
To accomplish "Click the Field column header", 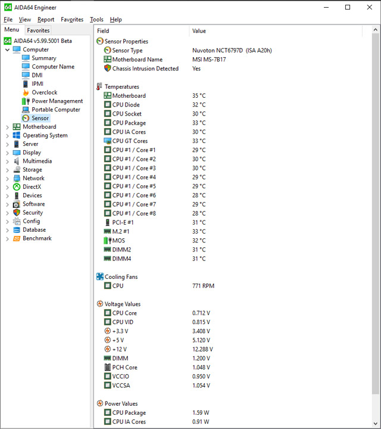I will point(142,31).
